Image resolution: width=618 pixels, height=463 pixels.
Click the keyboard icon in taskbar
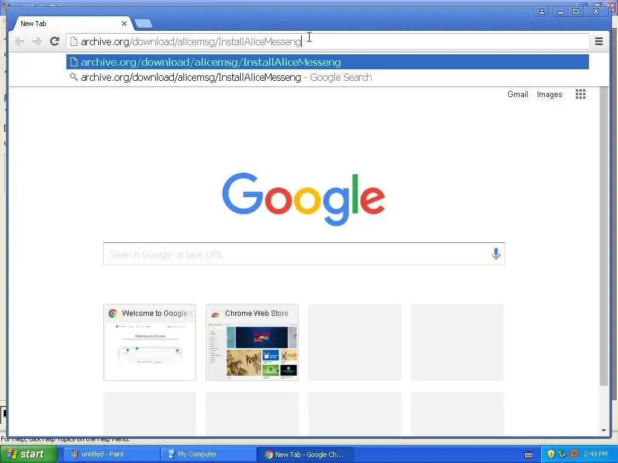(x=529, y=455)
